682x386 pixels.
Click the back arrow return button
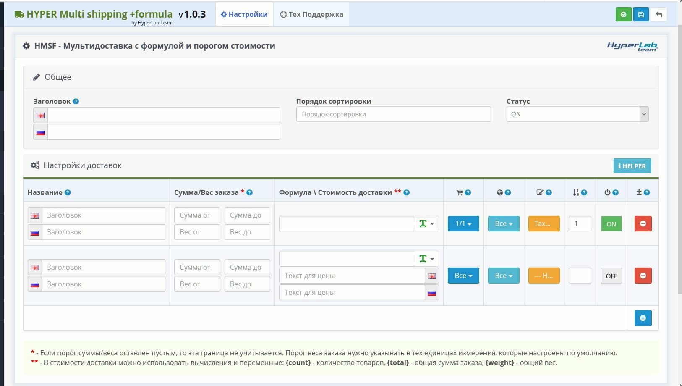[x=659, y=15]
